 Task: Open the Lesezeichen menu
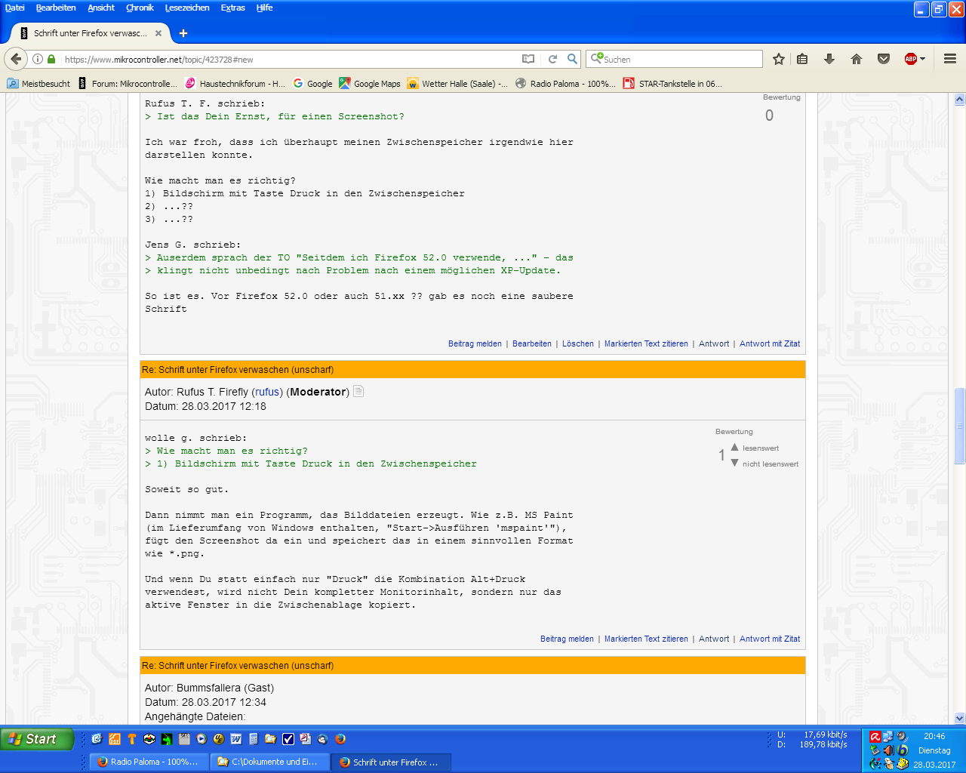187,8
